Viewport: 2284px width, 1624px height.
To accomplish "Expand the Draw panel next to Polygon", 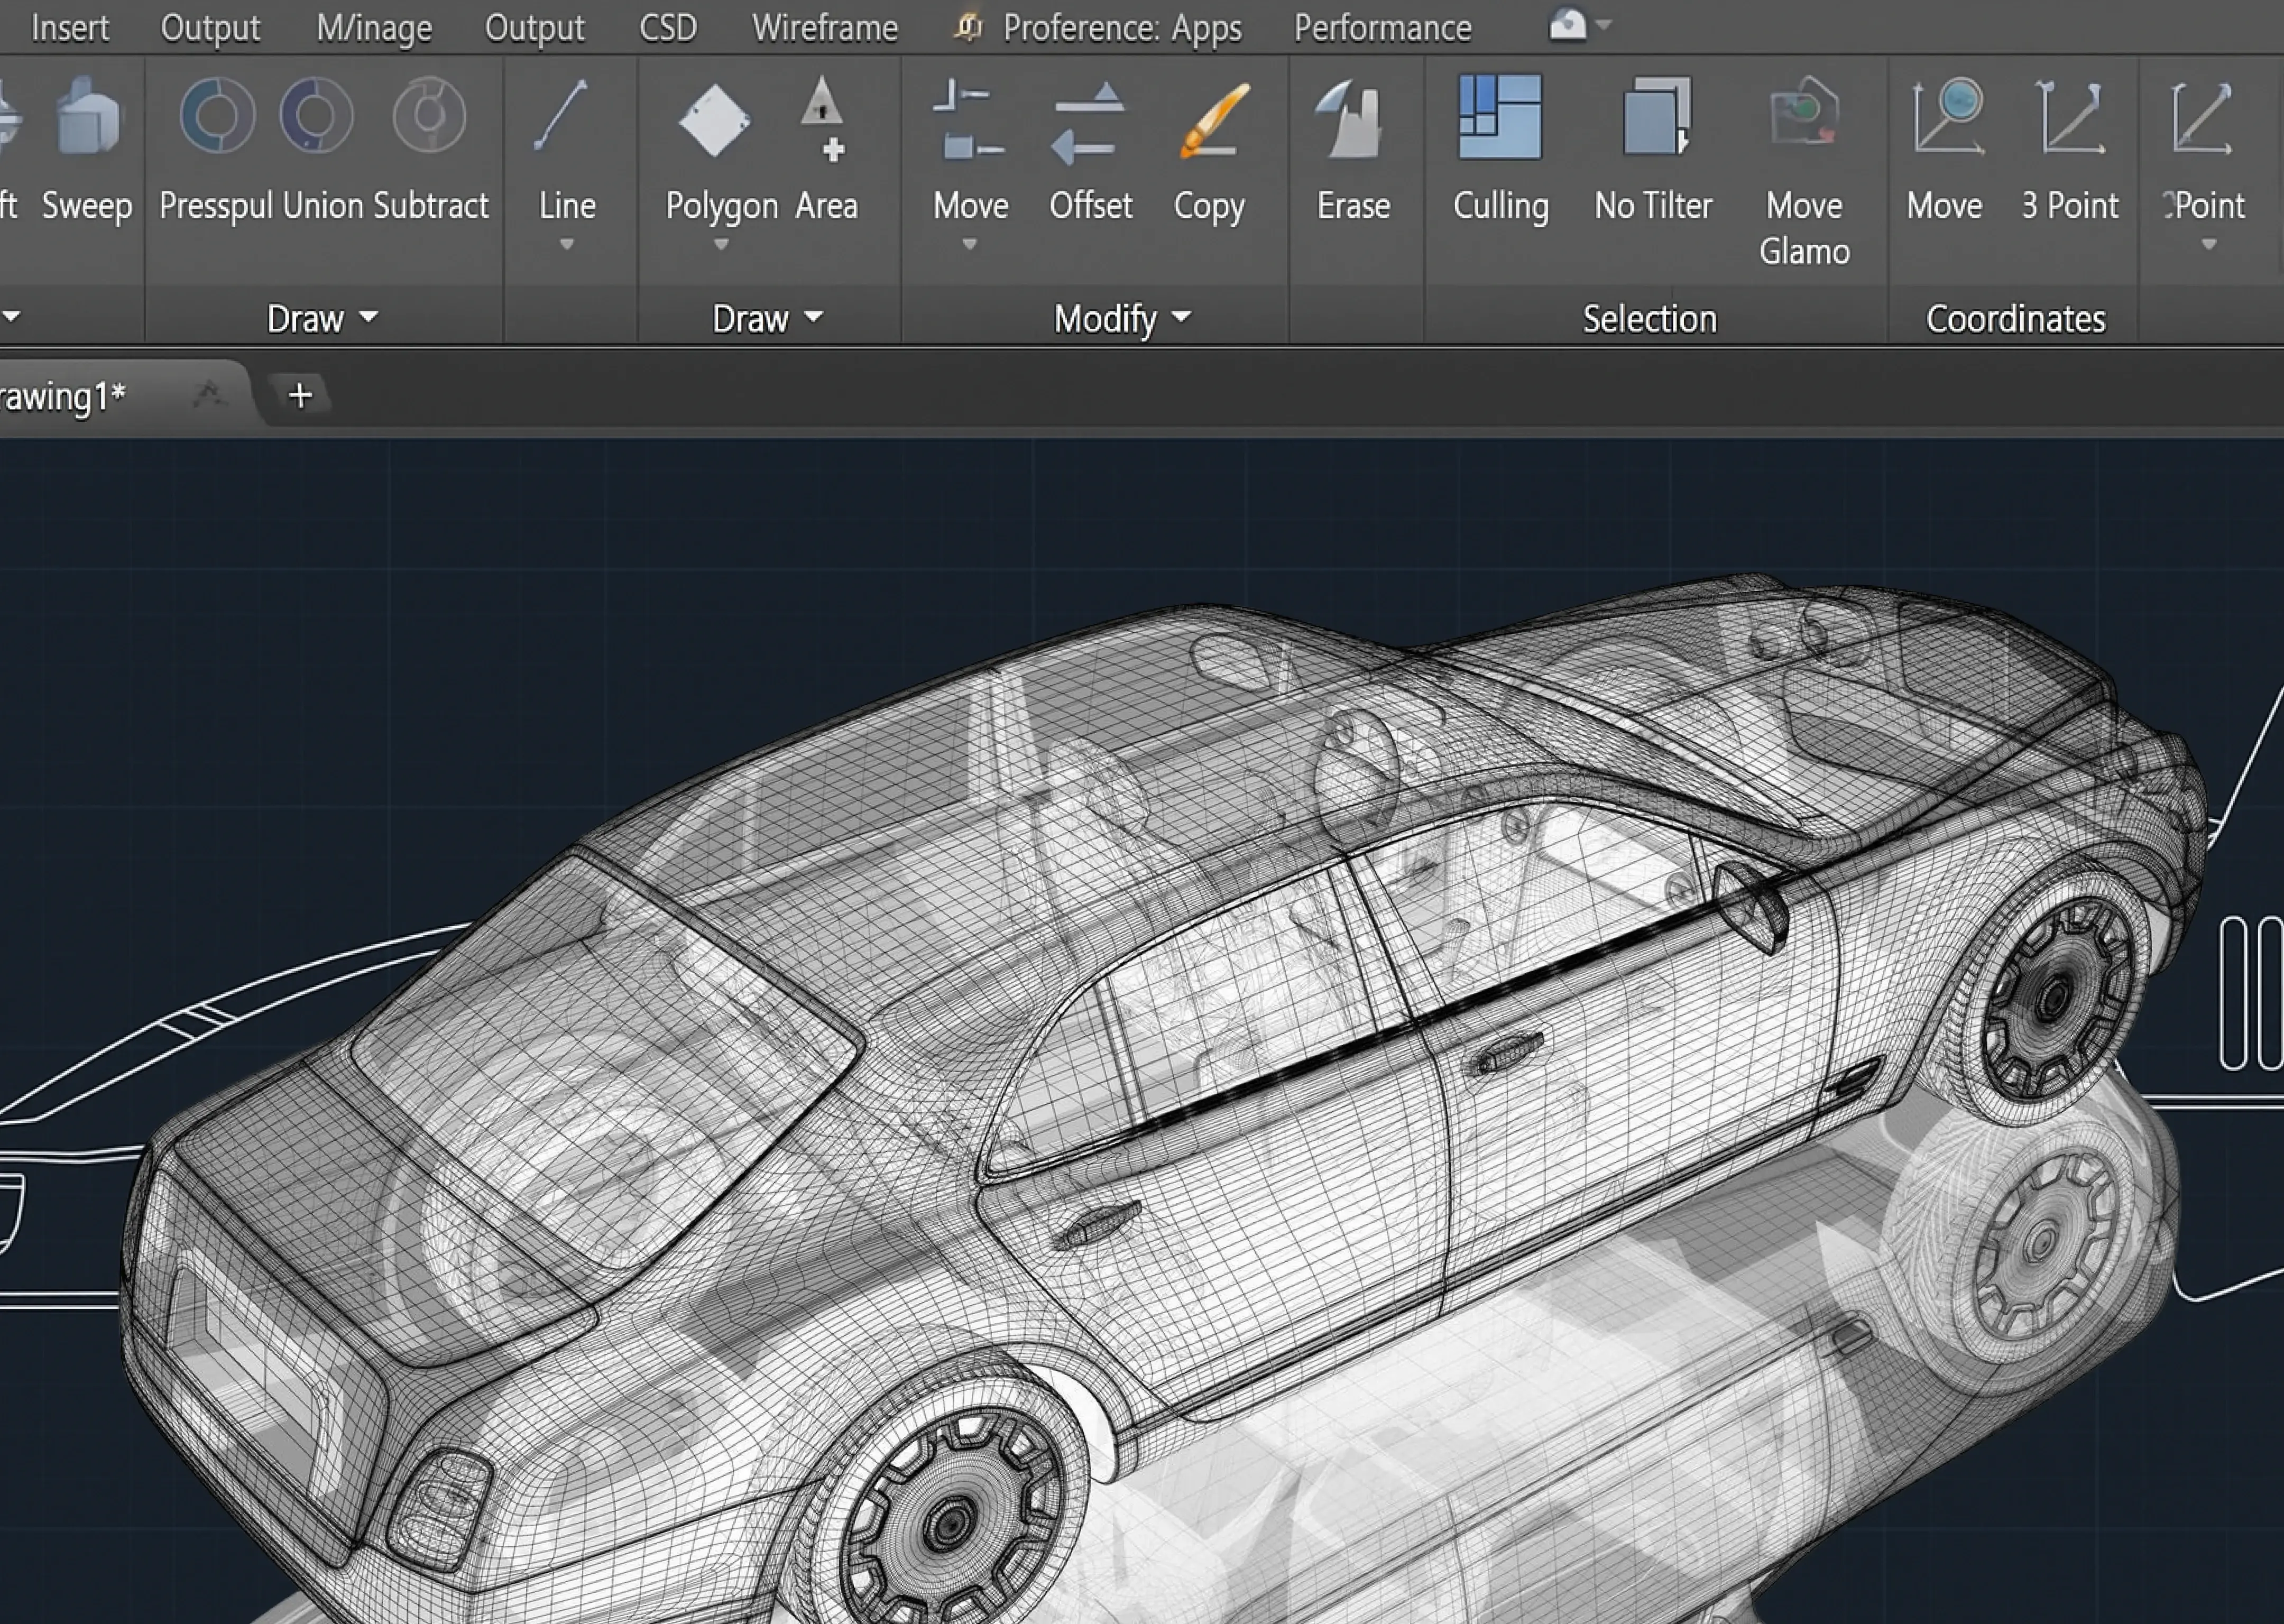I will (x=813, y=318).
